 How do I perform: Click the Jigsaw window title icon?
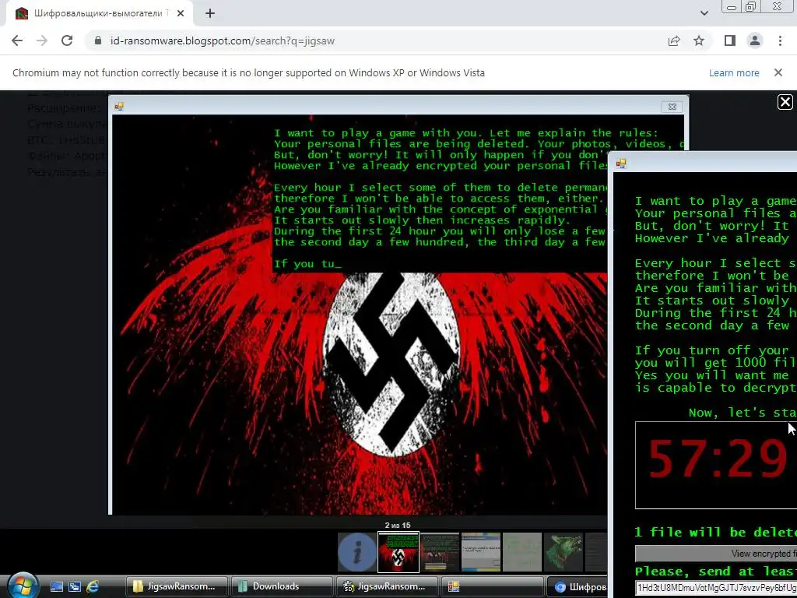621,164
